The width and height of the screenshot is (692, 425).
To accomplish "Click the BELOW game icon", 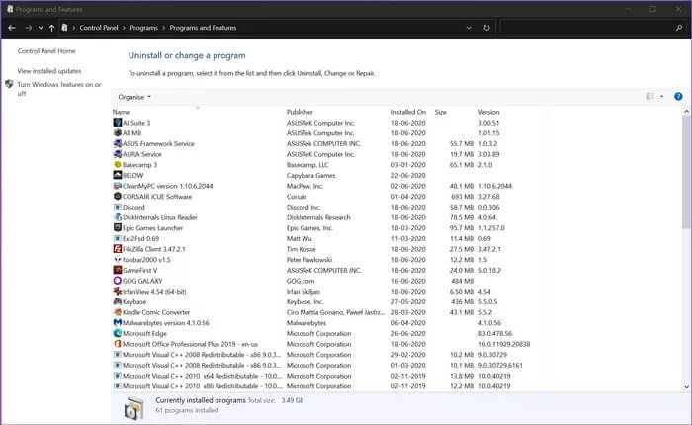I will [117, 175].
